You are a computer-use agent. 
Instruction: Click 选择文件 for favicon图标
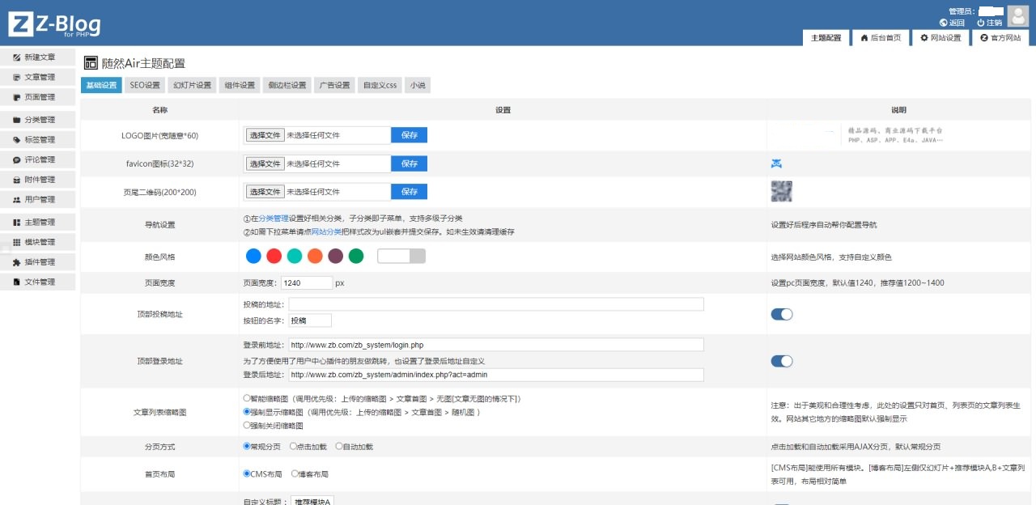click(265, 163)
